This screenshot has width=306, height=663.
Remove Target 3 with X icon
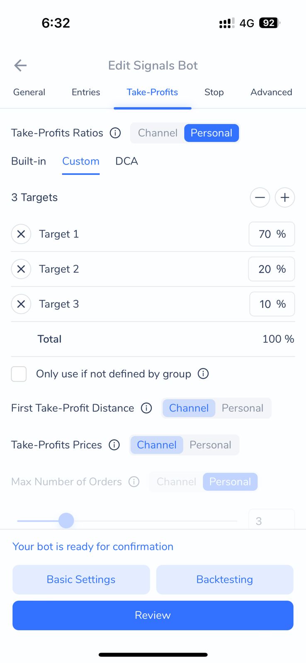coord(21,304)
